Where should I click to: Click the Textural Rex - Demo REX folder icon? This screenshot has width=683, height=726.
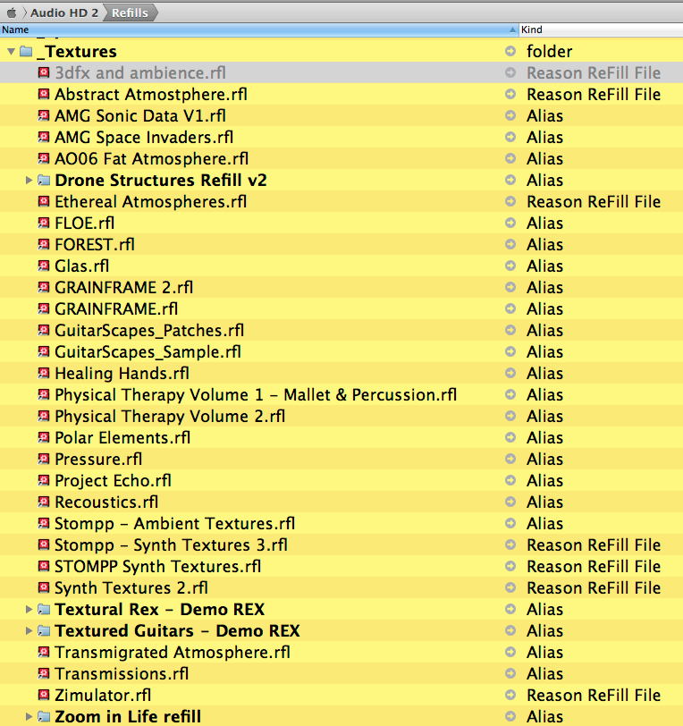click(x=44, y=609)
